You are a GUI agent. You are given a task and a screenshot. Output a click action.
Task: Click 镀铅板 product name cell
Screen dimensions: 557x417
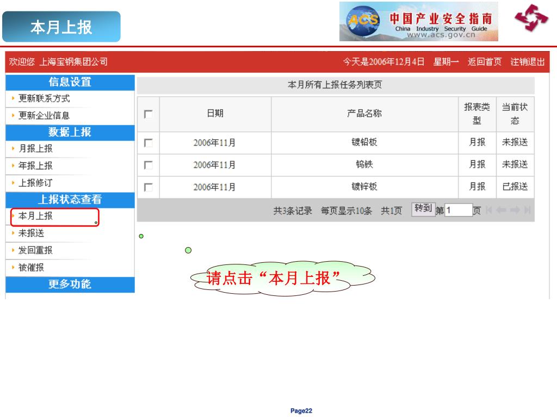pyautogui.click(x=364, y=143)
